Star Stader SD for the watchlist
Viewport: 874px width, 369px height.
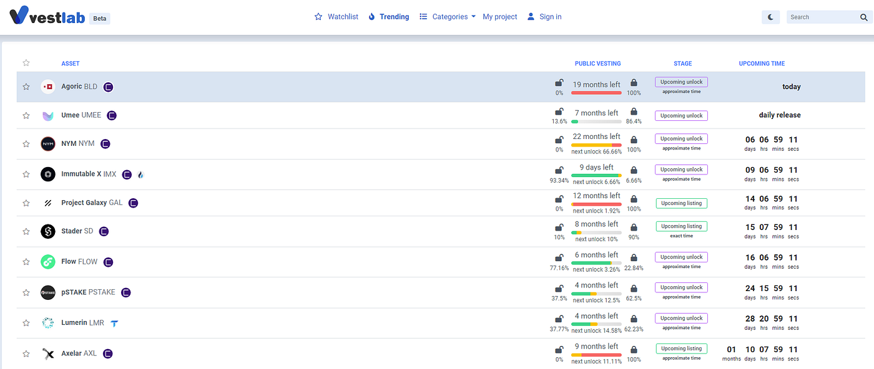click(26, 231)
